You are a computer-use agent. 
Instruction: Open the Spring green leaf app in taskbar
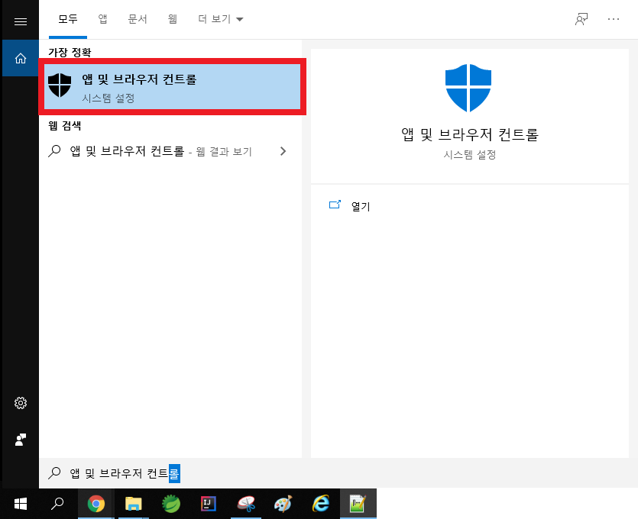171,504
